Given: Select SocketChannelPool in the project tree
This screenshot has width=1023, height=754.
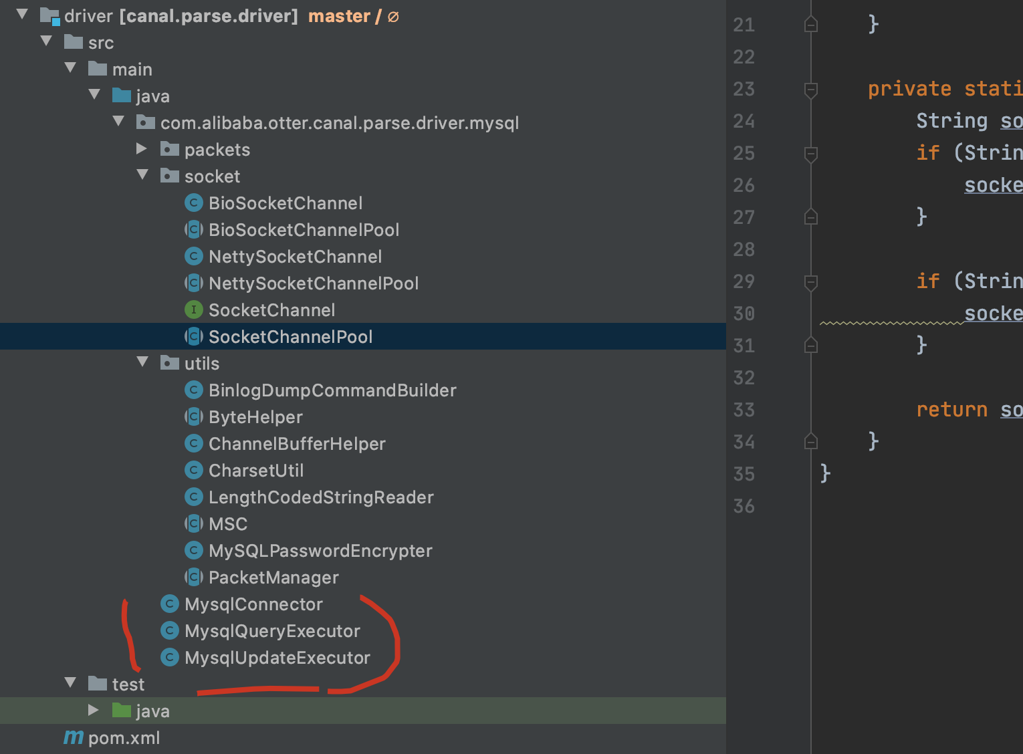Looking at the screenshot, I should 290,336.
